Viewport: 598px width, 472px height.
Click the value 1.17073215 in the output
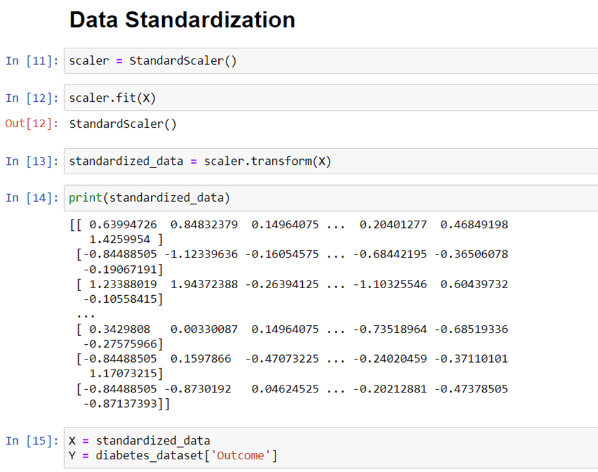tap(123, 373)
